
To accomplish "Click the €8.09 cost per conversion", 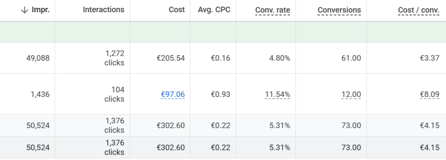I will click(430, 94).
